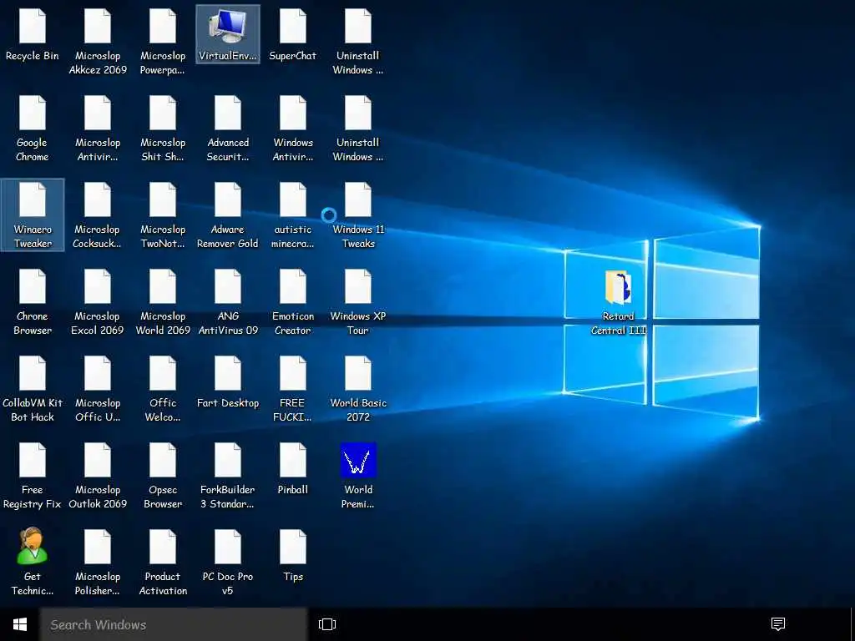
Task: Select the Microslop Powerpa... desktop icon
Action: point(163,41)
